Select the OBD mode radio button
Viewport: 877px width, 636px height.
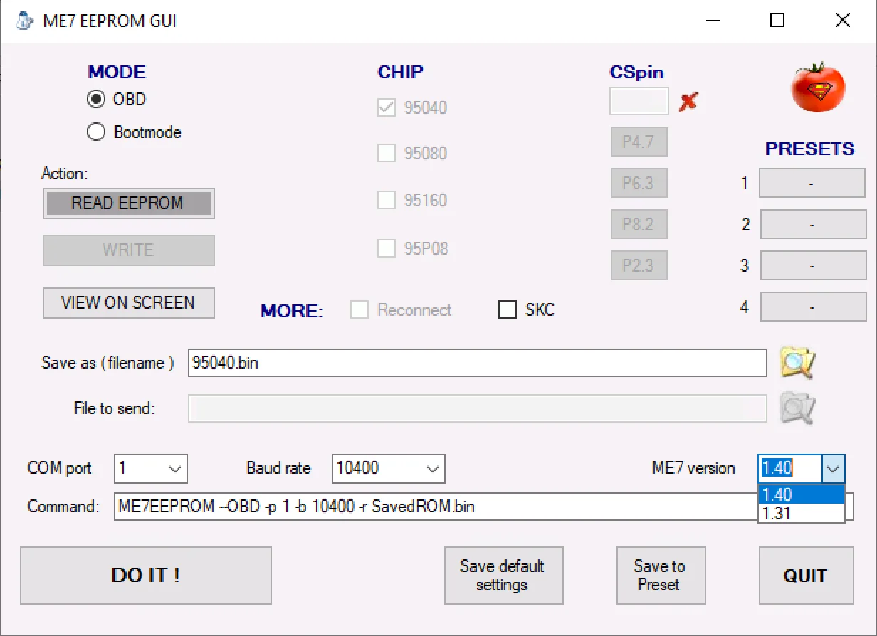pos(96,100)
